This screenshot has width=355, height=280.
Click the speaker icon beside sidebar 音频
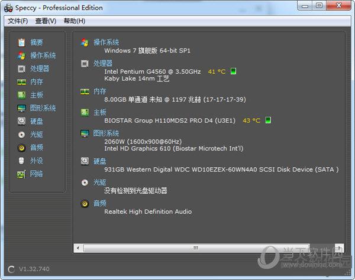(x=21, y=148)
